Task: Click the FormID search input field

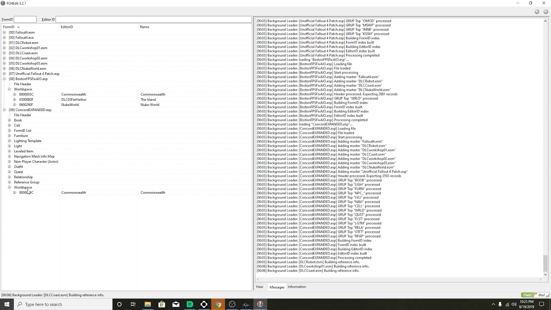Action: click(x=25, y=19)
